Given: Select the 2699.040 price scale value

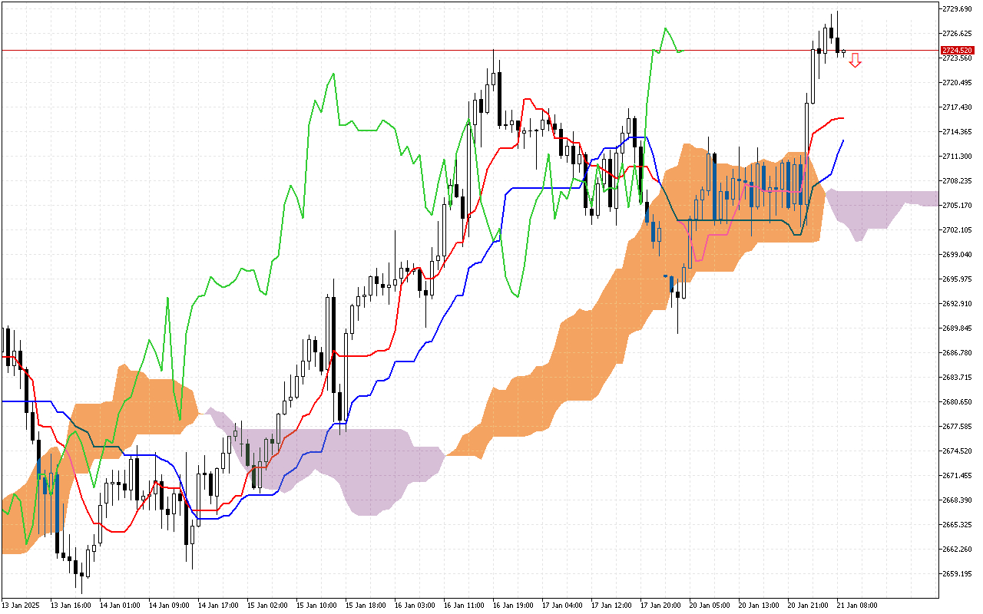Looking at the screenshot, I should [957, 254].
